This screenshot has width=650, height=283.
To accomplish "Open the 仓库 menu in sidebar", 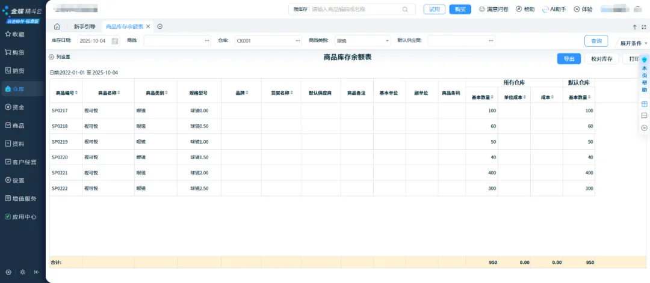I will 23,89.
